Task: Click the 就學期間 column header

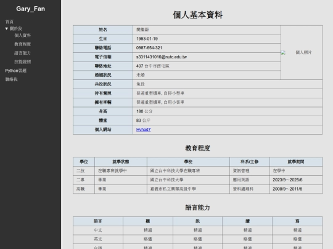Action: (296, 162)
